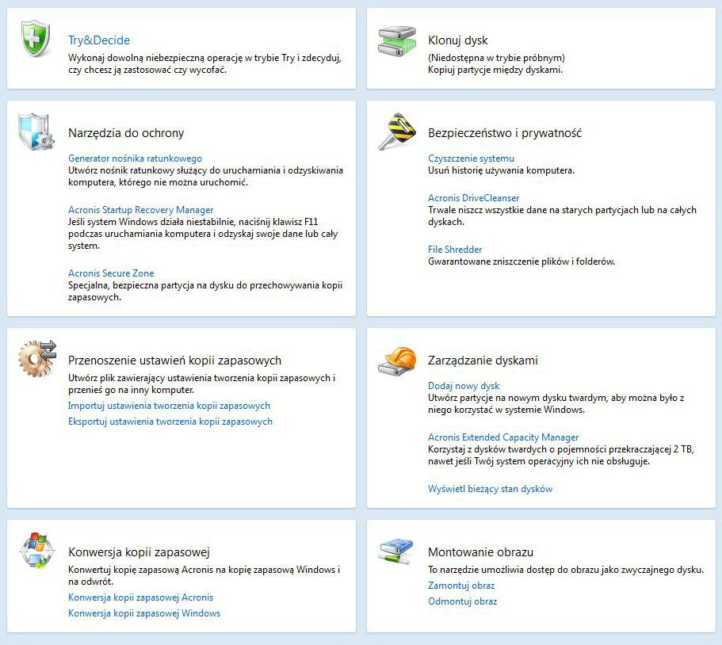Click the Montowanie obrazu drive icon
Viewport: 722px width, 645px height.
tap(396, 551)
